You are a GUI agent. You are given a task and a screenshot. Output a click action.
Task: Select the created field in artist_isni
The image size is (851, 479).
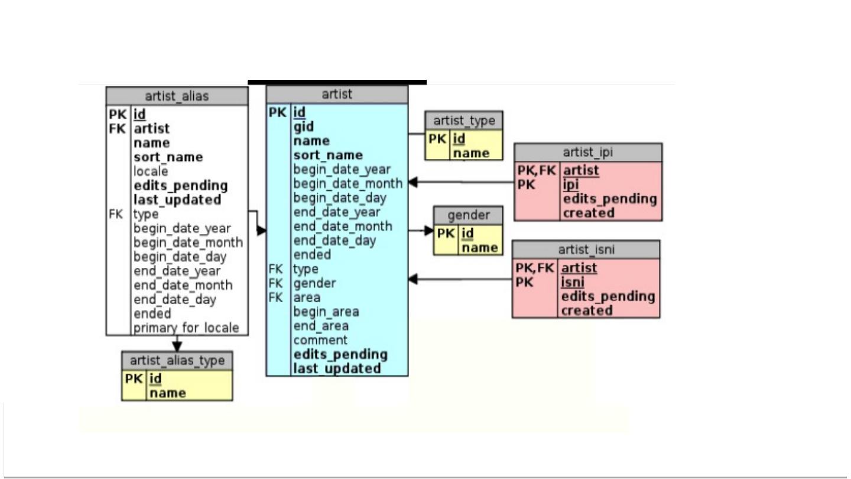coord(586,310)
